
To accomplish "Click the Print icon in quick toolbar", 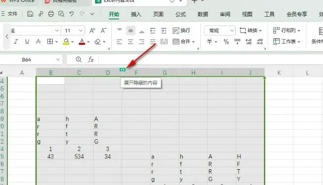I will click(51, 14).
